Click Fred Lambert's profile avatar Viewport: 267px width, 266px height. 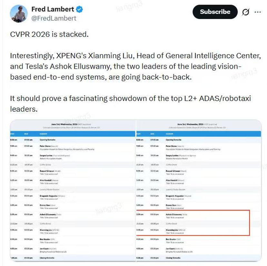point(19,14)
